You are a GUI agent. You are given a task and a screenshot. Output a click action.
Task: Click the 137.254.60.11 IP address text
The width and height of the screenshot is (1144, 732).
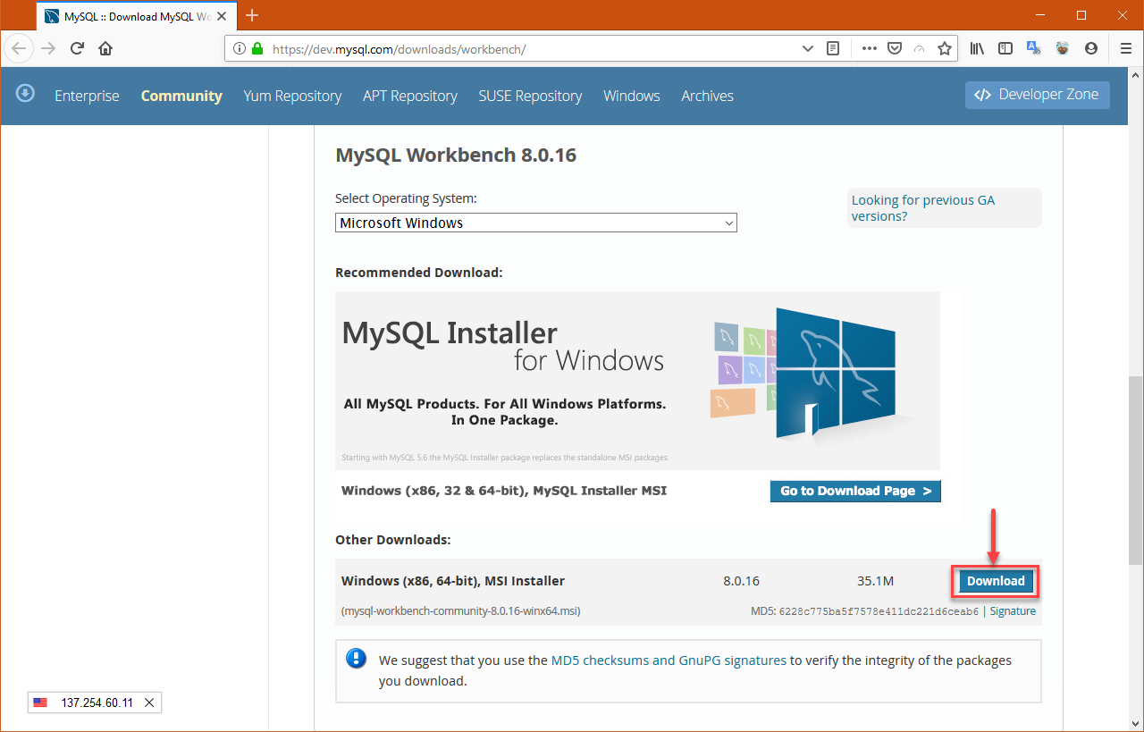pos(97,703)
